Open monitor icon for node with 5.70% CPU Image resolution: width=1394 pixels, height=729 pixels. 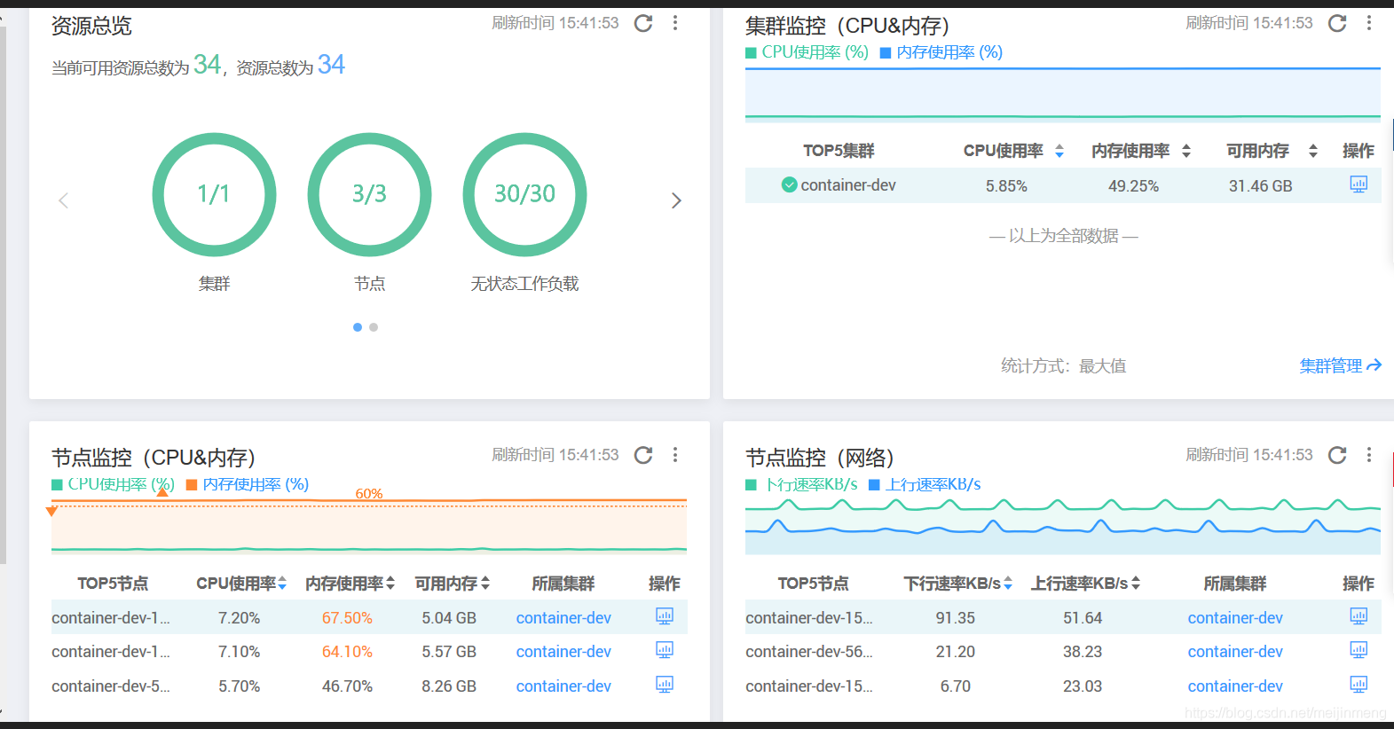(665, 685)
